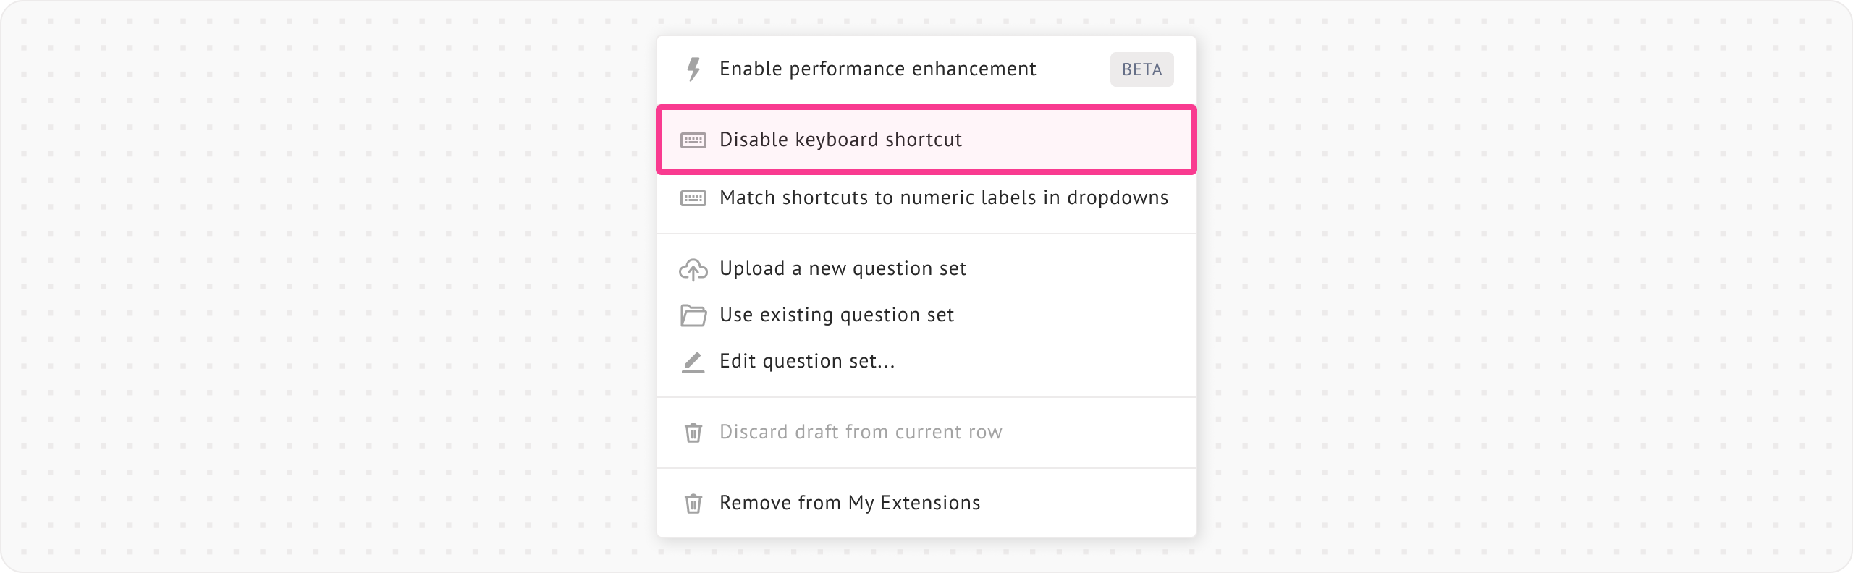Click trash icon beside Discard draft
The height and width of the screenshot is (573, 1853).
pos(693,433)
